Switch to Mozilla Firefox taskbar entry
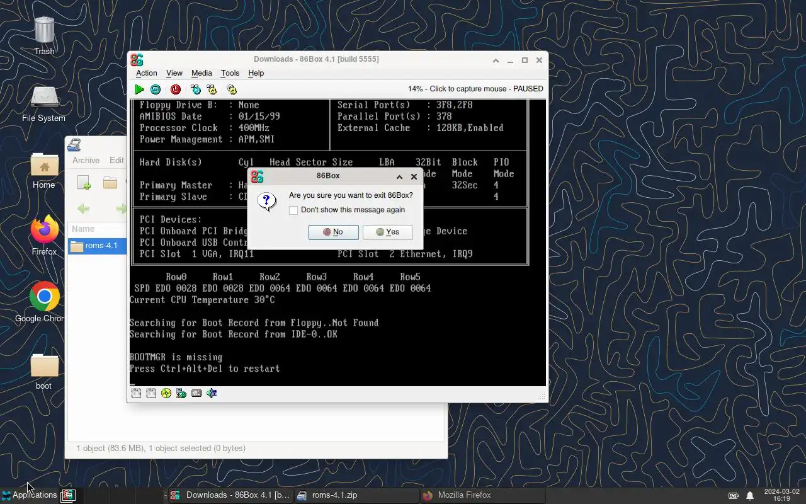 (x=483, y=495)
